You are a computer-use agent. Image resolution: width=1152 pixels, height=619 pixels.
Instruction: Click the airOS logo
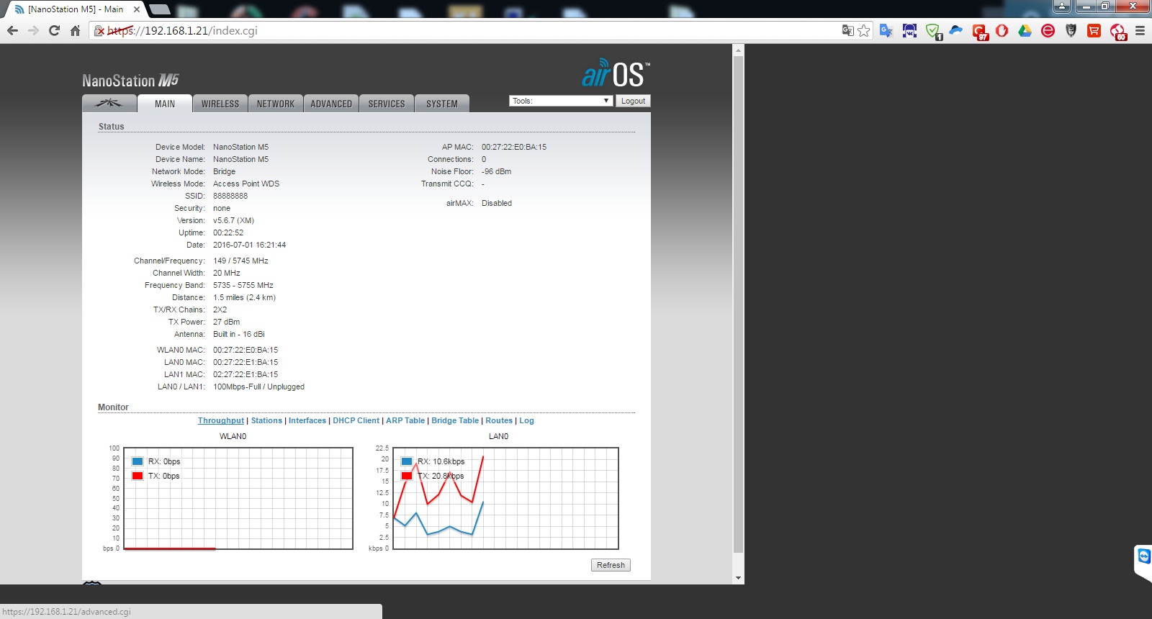point(616,73)
